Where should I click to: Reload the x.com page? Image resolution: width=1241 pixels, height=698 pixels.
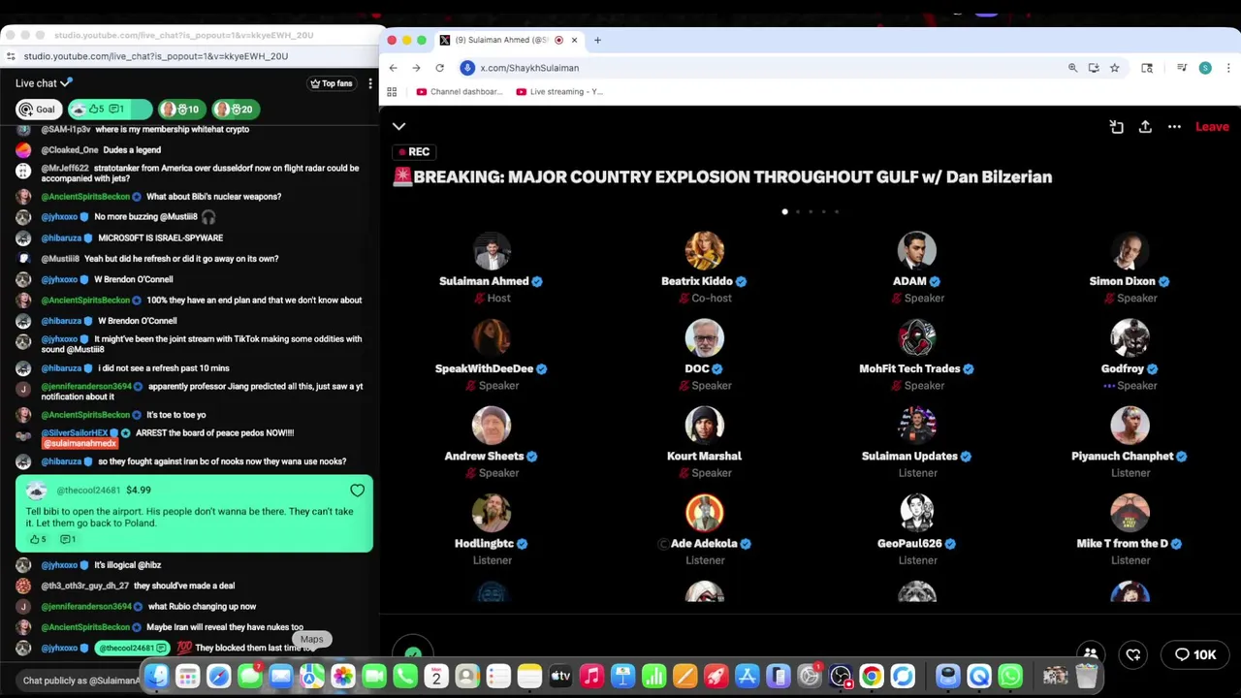439,68
